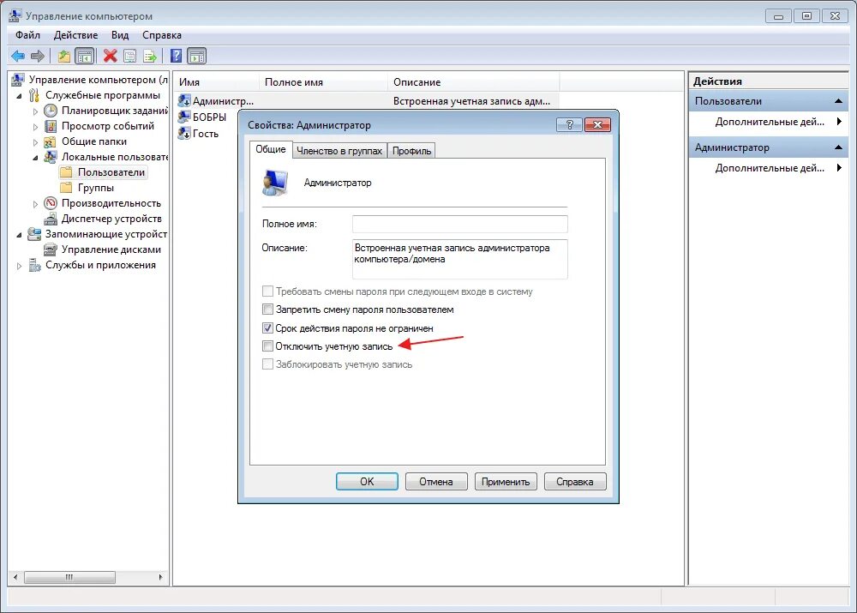Click the Группы folder icon
The height and width of the screenshot is (613, 857).
(66, 188)
